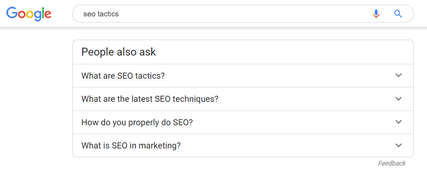Expand chevron for "How do you properly do SEO?"

coord(399,122)
